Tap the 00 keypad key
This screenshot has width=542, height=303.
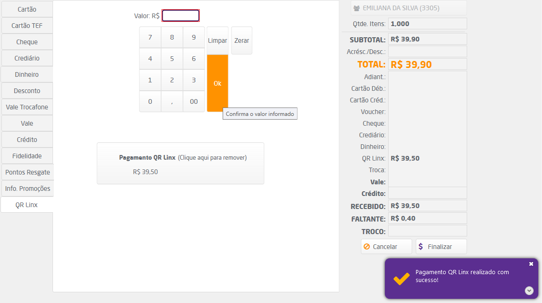(194, 101)
